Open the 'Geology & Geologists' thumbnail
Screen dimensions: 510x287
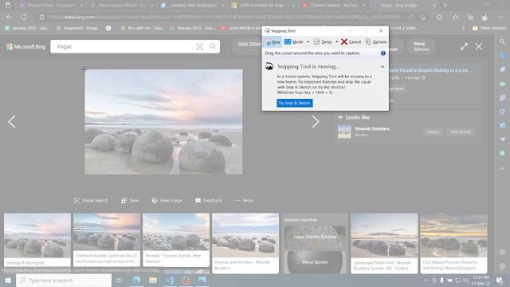37,240
